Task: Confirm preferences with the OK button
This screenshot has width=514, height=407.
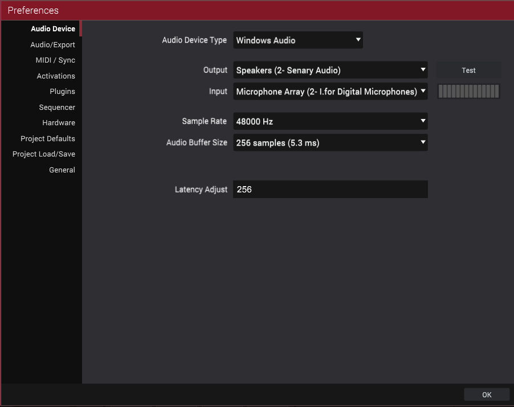Action: pyautogui.click(x=487, y=394)
